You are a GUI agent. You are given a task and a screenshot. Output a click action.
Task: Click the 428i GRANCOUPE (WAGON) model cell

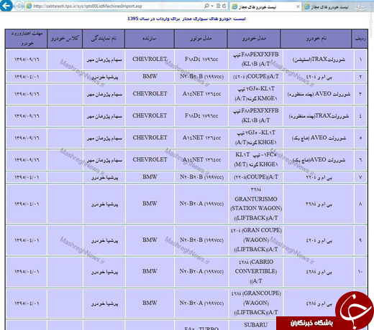(x=256, y=303)
